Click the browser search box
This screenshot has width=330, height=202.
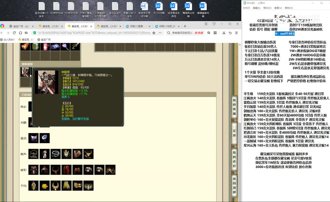tap(182, 33)
